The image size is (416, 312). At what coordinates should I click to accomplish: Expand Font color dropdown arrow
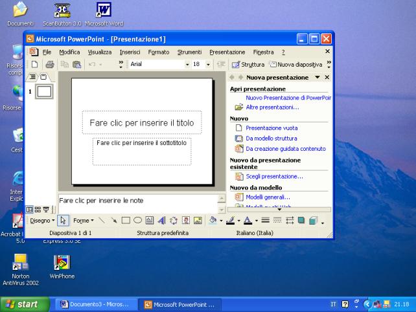coord(257,221)
